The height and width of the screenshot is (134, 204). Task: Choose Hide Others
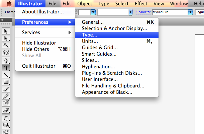click(x=45, y=49)
